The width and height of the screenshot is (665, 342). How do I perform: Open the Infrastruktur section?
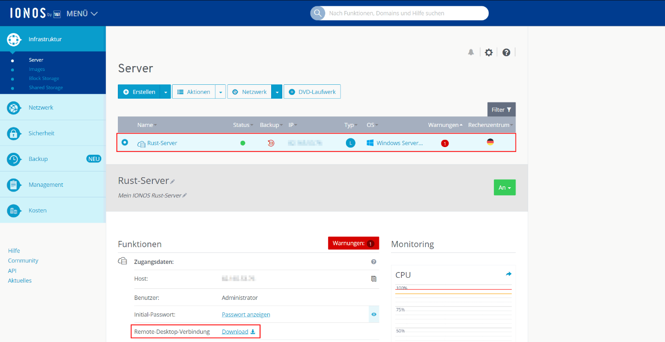(x=53, y=39)
